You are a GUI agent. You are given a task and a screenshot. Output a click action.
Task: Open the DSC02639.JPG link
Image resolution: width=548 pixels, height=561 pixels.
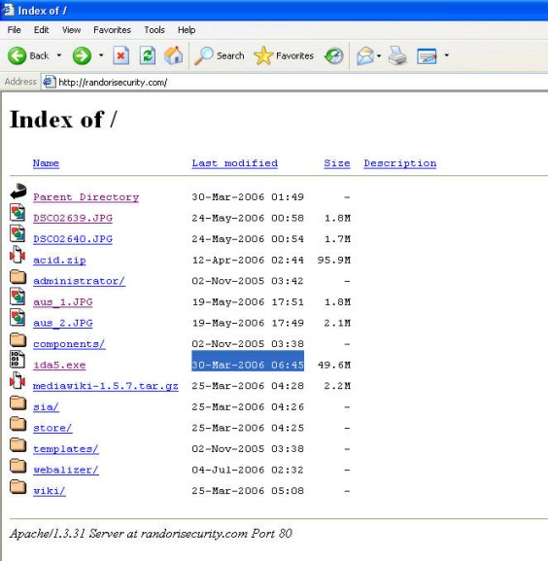[x=73, y=218]
